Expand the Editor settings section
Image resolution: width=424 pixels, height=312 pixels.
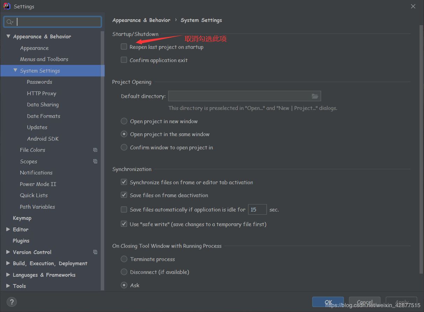pos(8,229)
